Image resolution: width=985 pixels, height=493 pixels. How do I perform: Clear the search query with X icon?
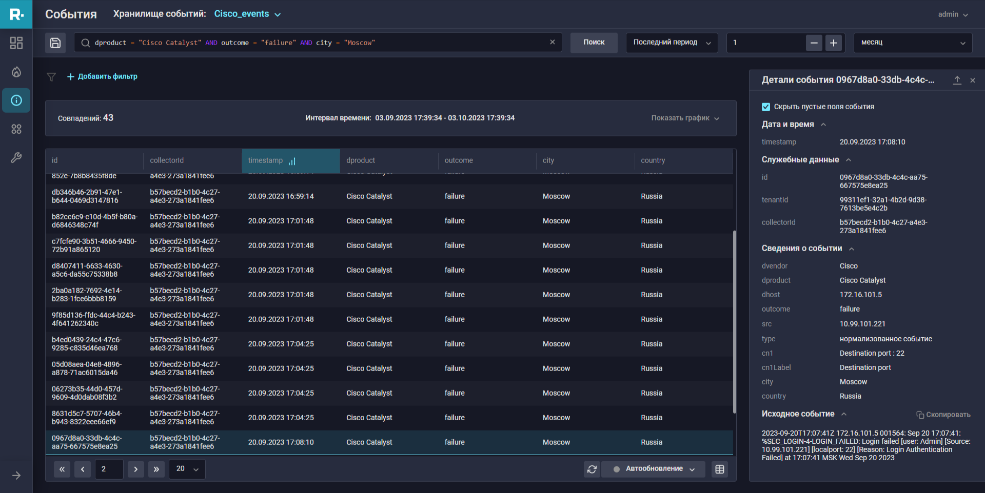coord(553,43)
